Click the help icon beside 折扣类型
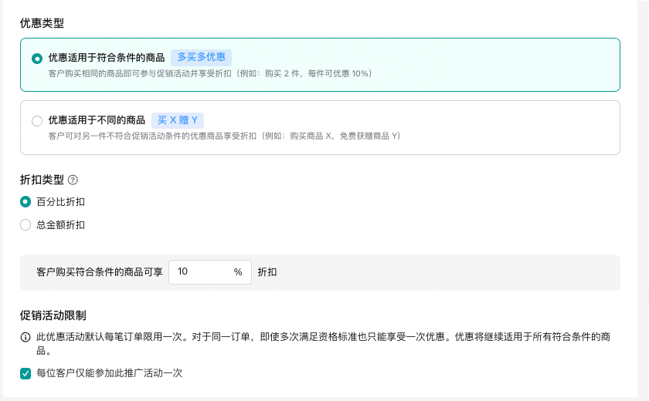 [73, 180]
